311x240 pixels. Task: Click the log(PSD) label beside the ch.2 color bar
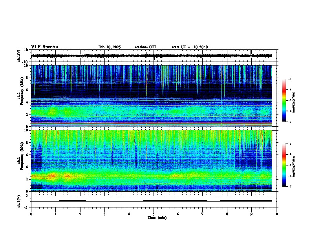[x=294, y=167]
